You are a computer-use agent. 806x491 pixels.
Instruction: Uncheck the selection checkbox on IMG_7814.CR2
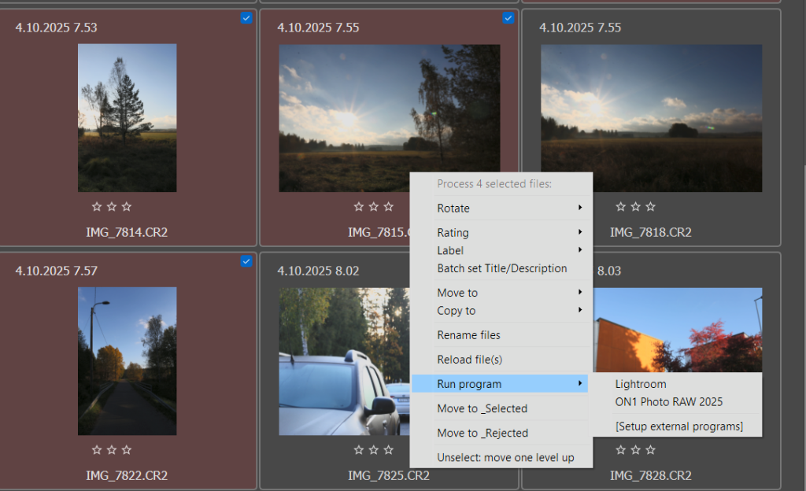coord(246,18)
